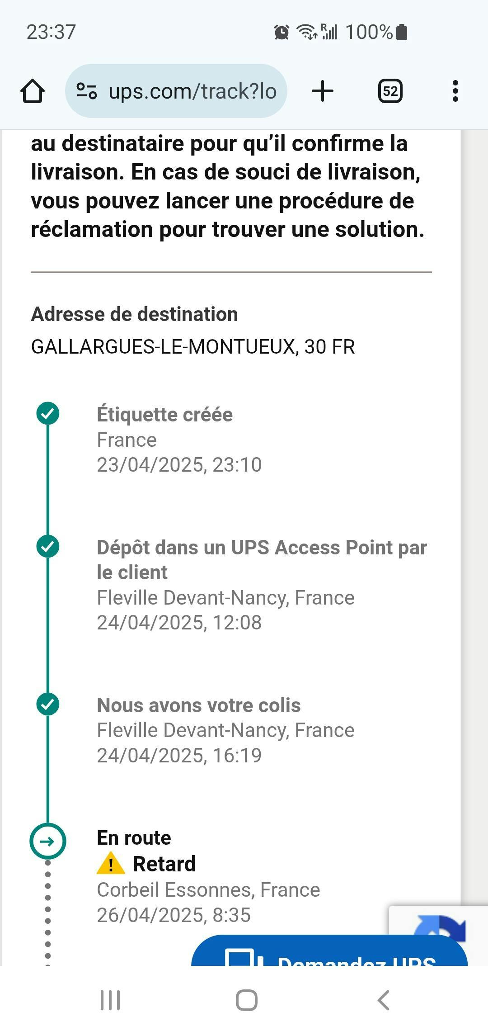
Task: Tap the yellow Retard warning icon
Action: 111,864
